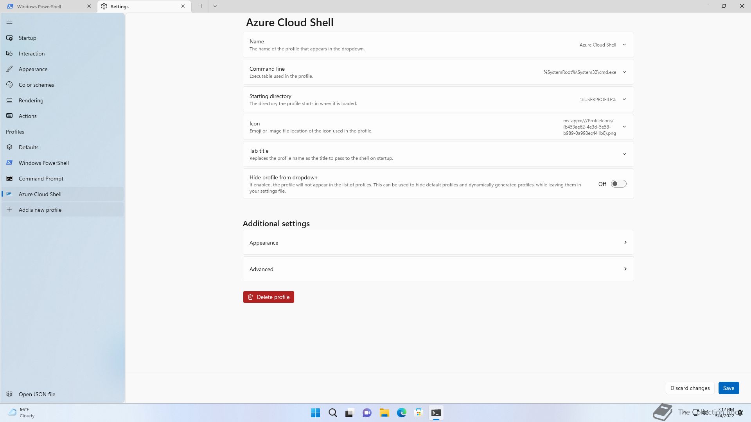Screen dimensions: 751x422
Task: Click the %USERPROFILE% starting directory value
Action: [598, 100]
